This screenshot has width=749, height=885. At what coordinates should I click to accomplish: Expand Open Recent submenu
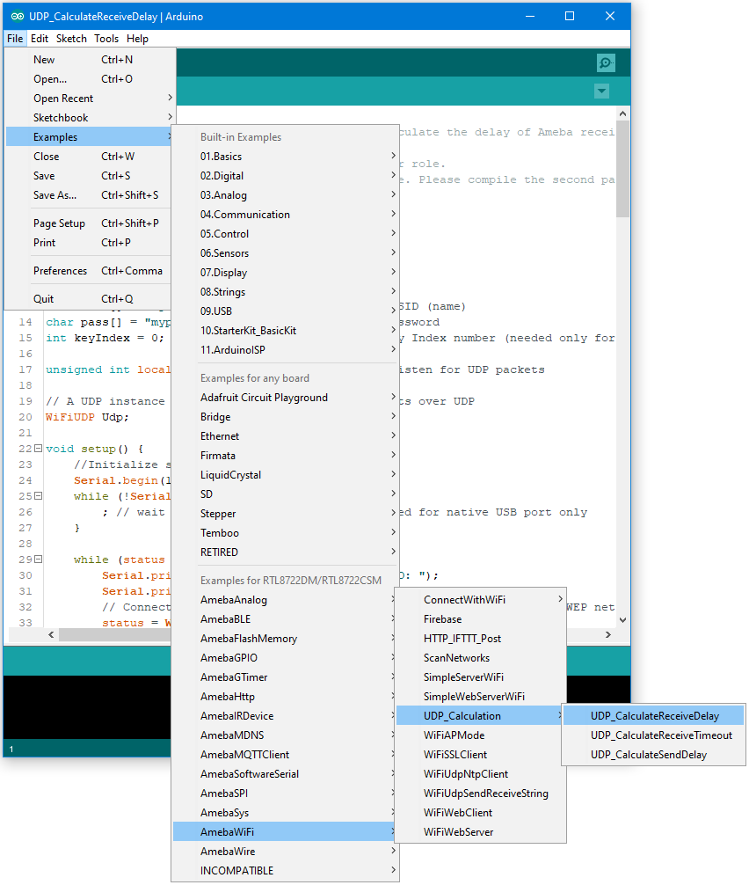pyautogui.click(x=89, y=99)
